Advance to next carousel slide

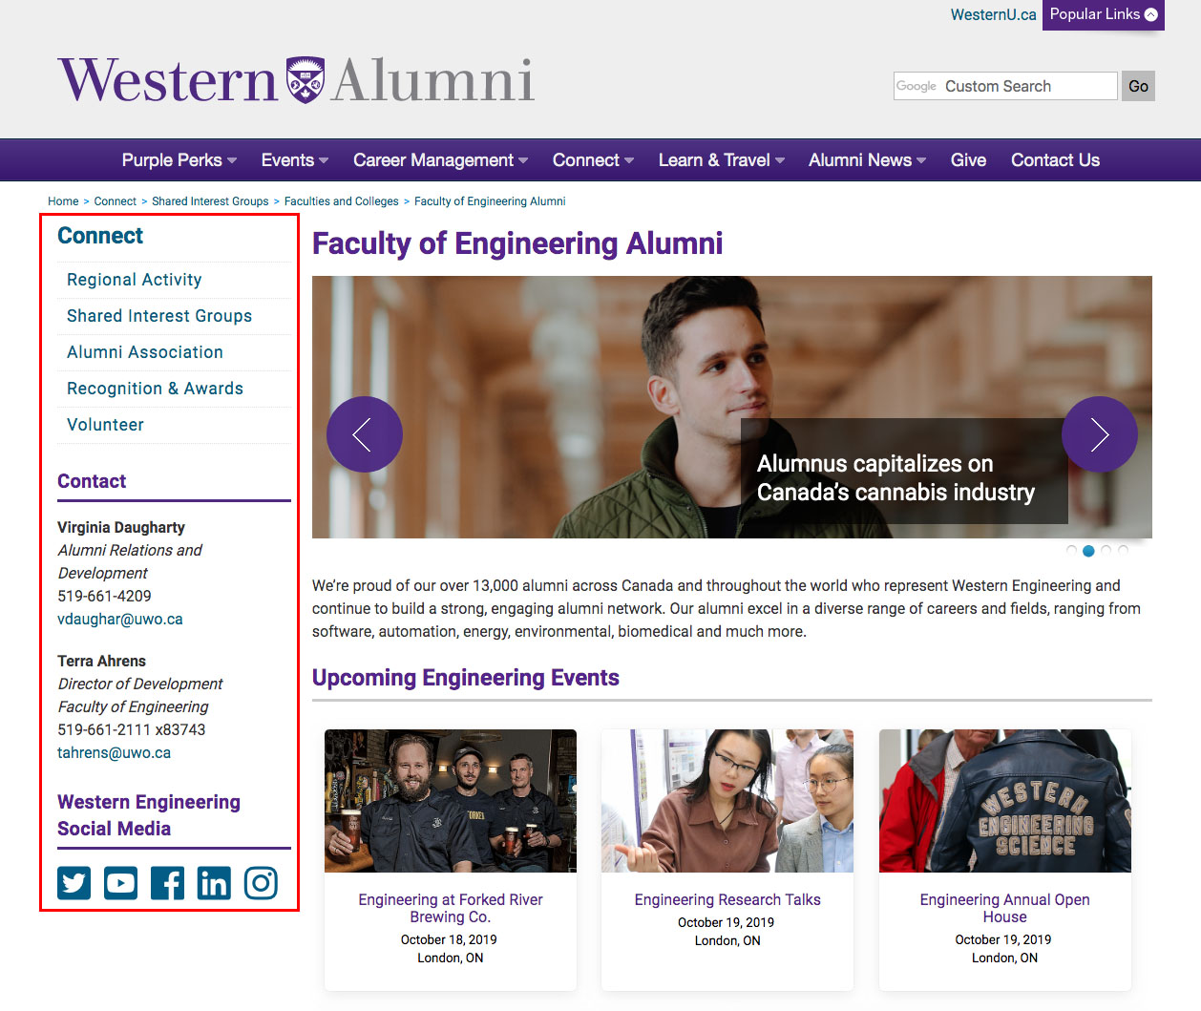pyautogui.click(x=1100, y=434)
